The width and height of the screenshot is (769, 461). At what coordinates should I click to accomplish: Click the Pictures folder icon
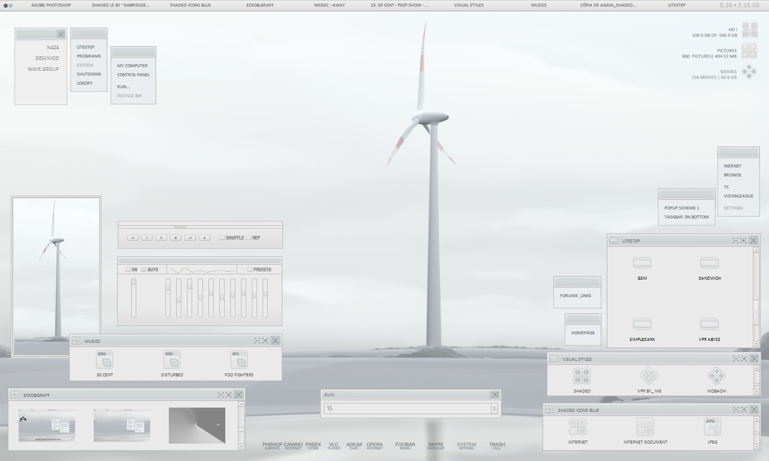coord(750,51)
